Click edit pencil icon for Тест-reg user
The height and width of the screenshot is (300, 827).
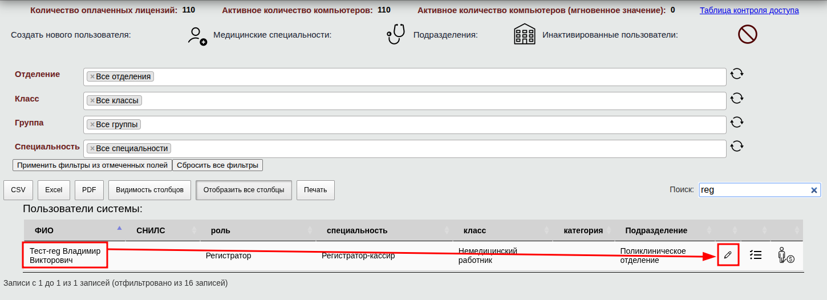727,255
